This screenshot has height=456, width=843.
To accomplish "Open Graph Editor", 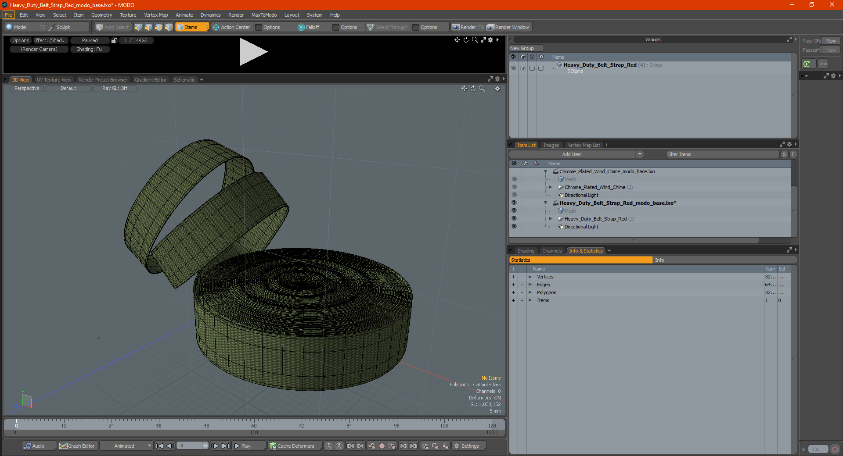I will 77,446.
